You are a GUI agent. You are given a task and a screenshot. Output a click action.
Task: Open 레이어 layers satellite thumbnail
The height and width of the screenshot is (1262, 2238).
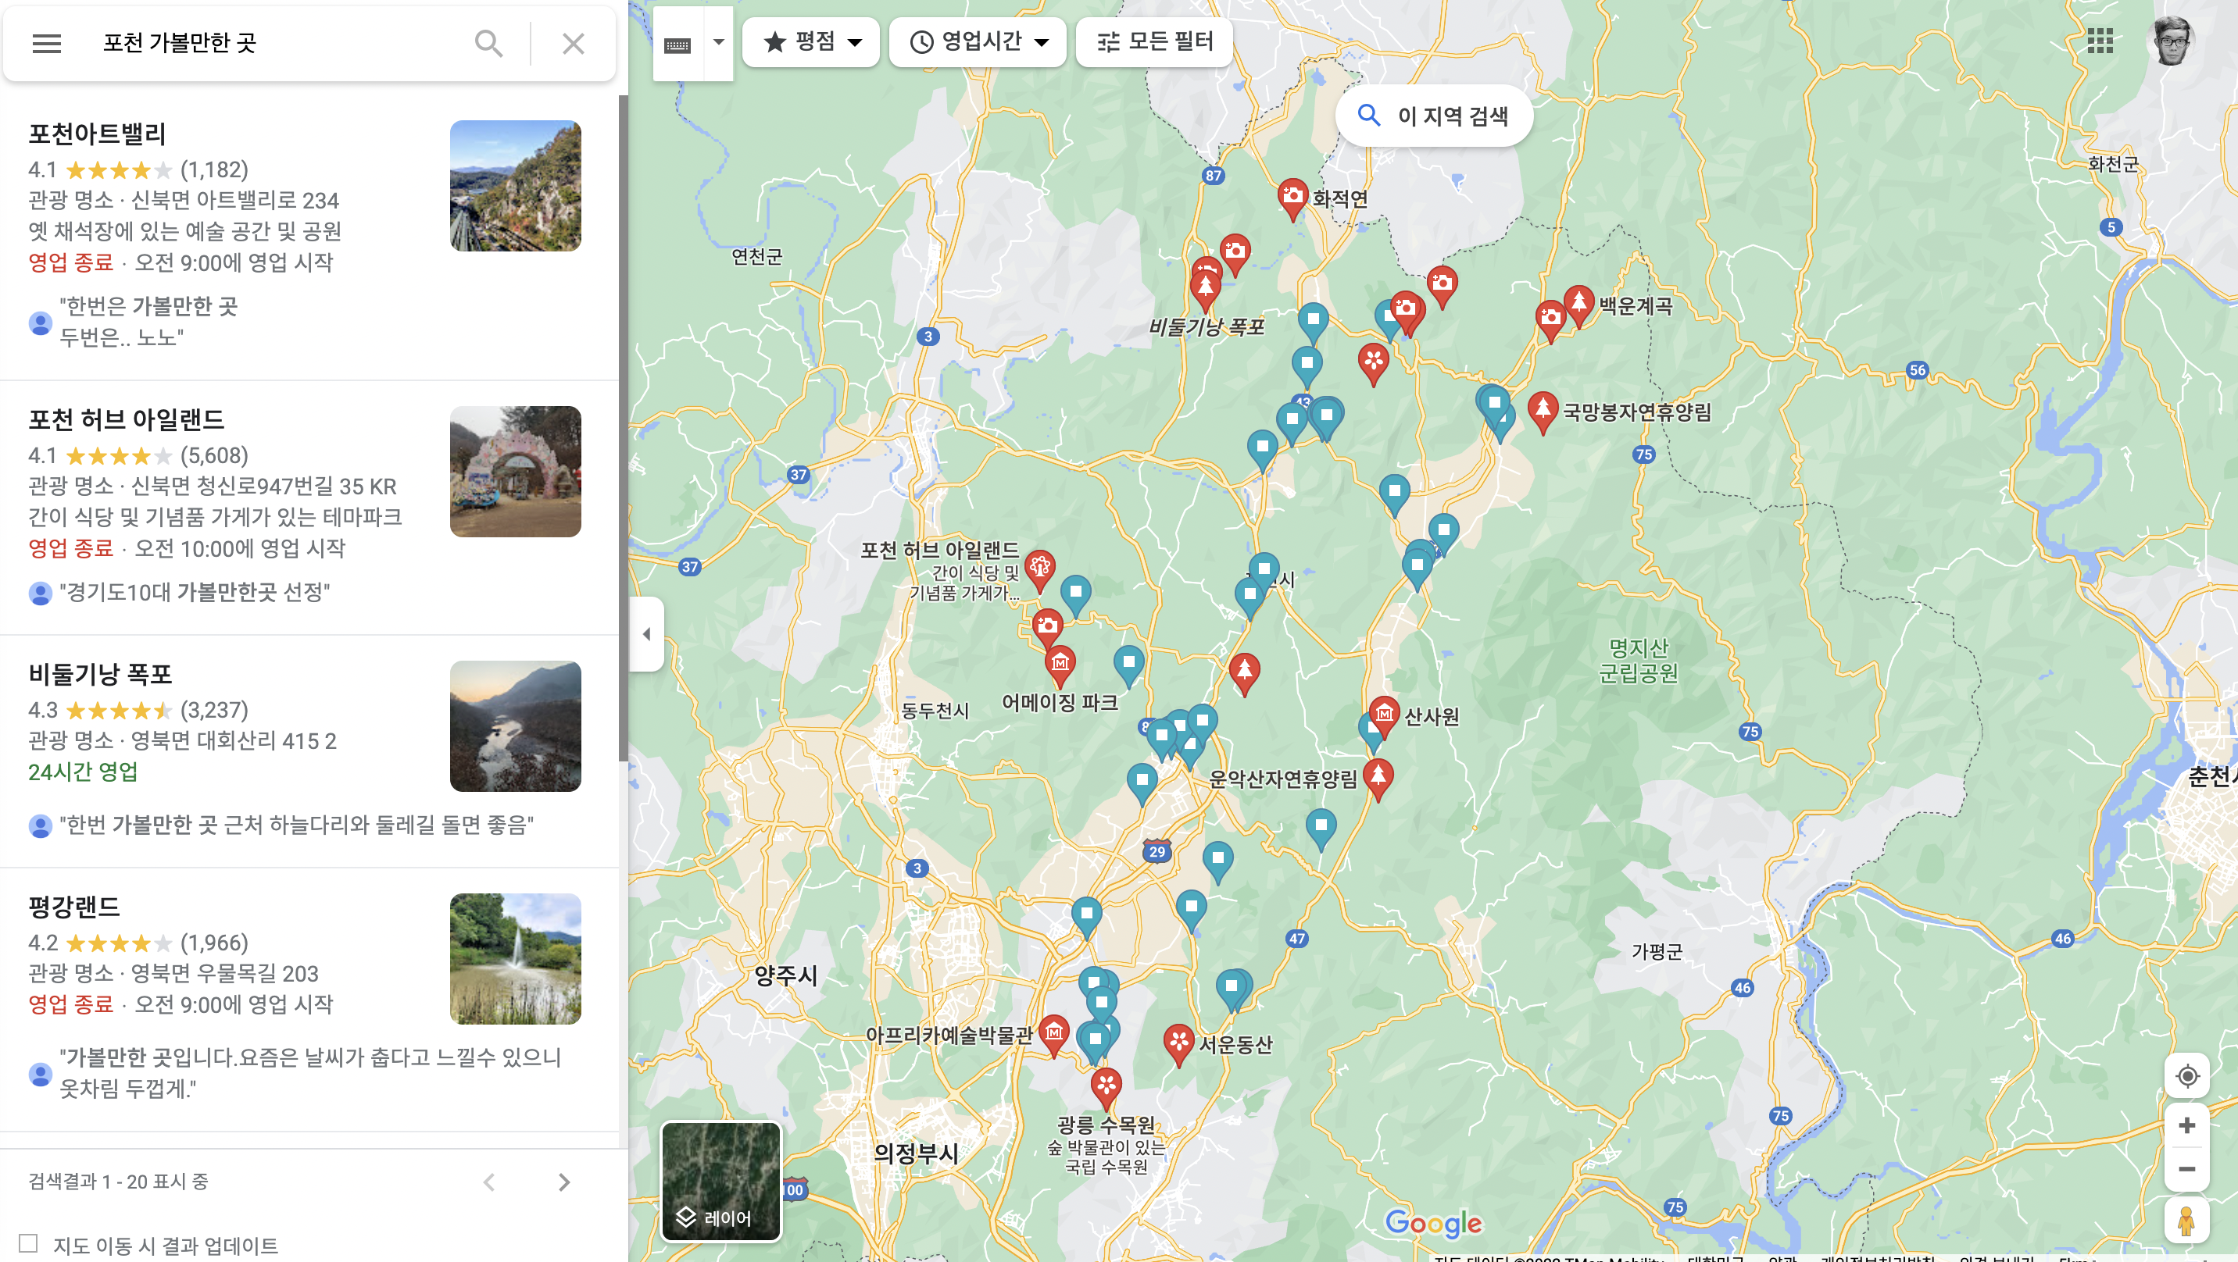click(x=721, y=1180)
